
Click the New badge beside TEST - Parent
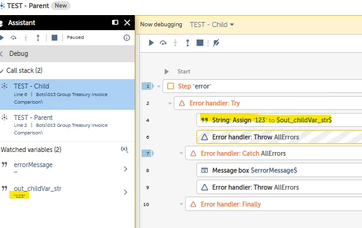60,6
